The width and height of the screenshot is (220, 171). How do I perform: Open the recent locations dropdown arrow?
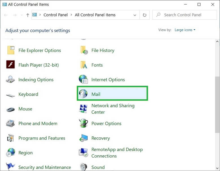(x=22, y=15)
